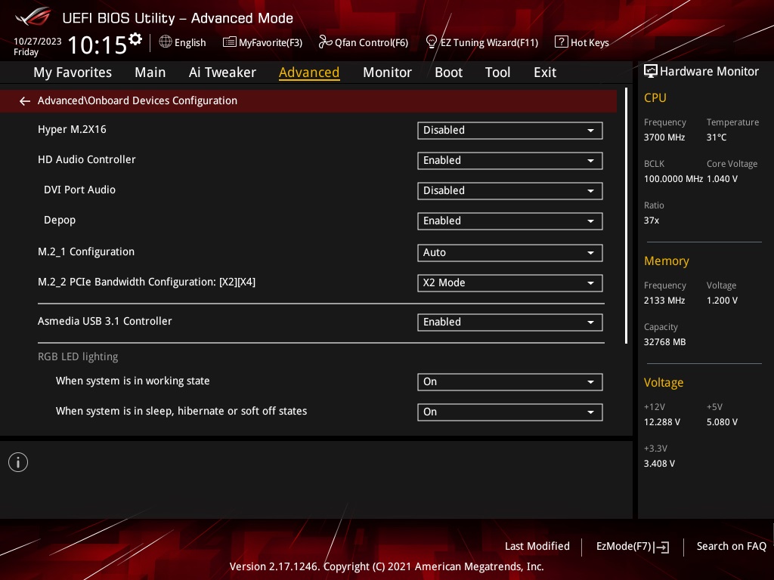Viewport: 774px width, 580px height.
Task: Open the DVI Port Audio dropdown
Action: (510, 190)
